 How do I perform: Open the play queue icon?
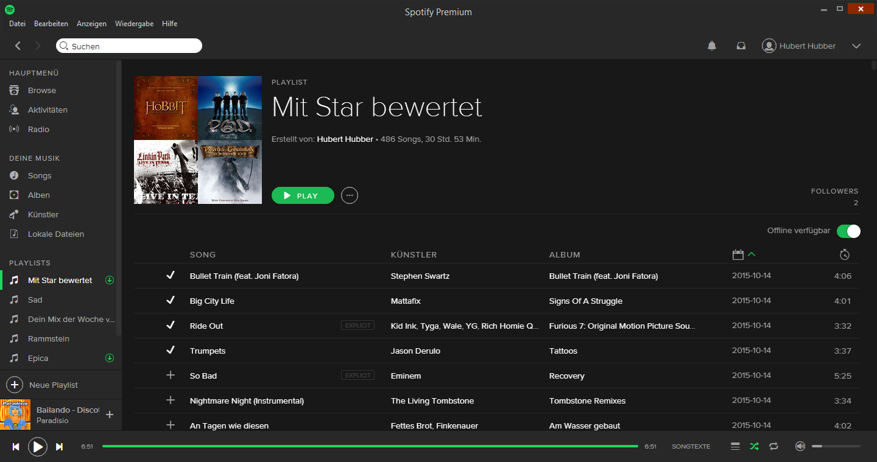(735, 446)
